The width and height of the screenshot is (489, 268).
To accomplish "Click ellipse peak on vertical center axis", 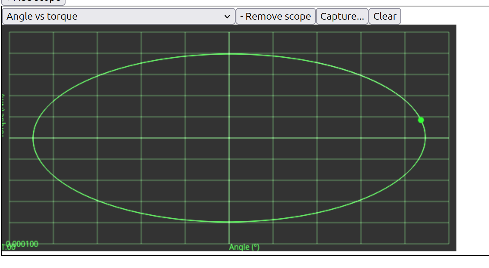I will click(x=229, y=54).
